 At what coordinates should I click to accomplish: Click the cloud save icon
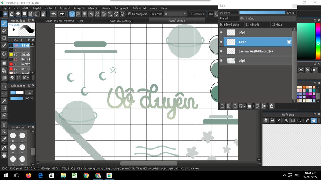pos(5,14)
